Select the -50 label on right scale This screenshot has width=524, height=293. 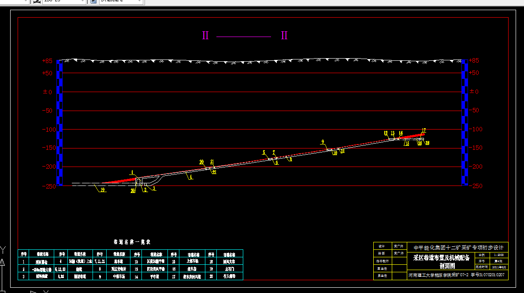474,110
